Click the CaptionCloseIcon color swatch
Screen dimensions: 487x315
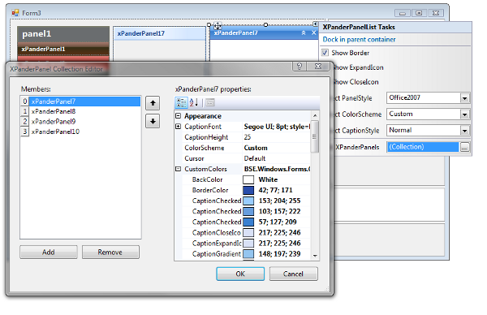(x=248, y=232)
